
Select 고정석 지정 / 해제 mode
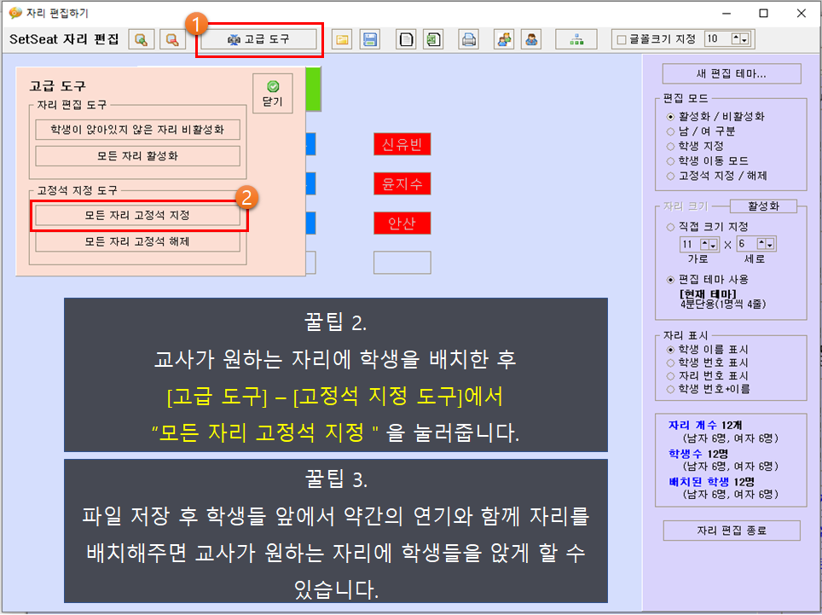point(716,177)
